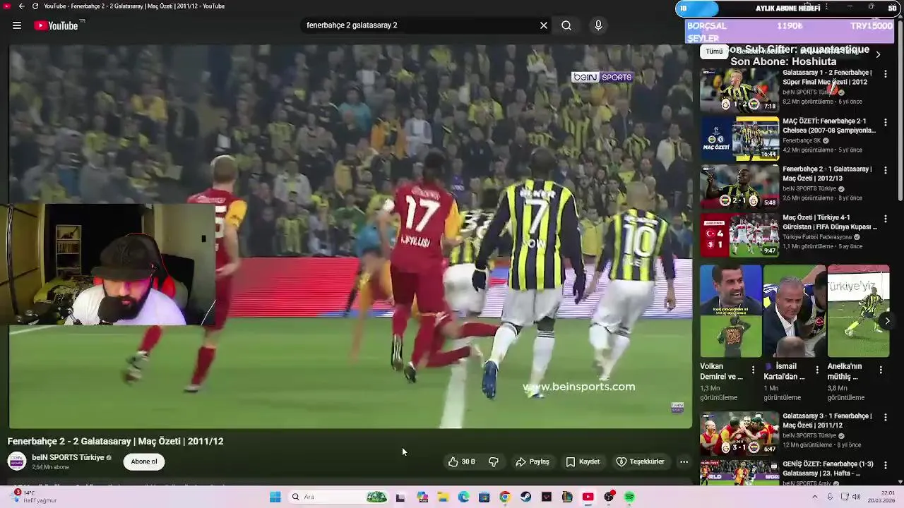Open File Explorer from taskbar

coord(443,497)
